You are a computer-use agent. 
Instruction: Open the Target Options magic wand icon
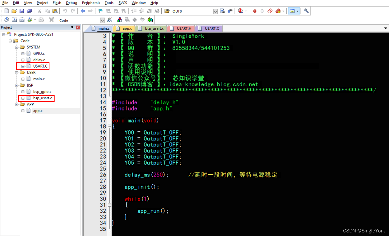pyautogui.click(x=110, y=20)
